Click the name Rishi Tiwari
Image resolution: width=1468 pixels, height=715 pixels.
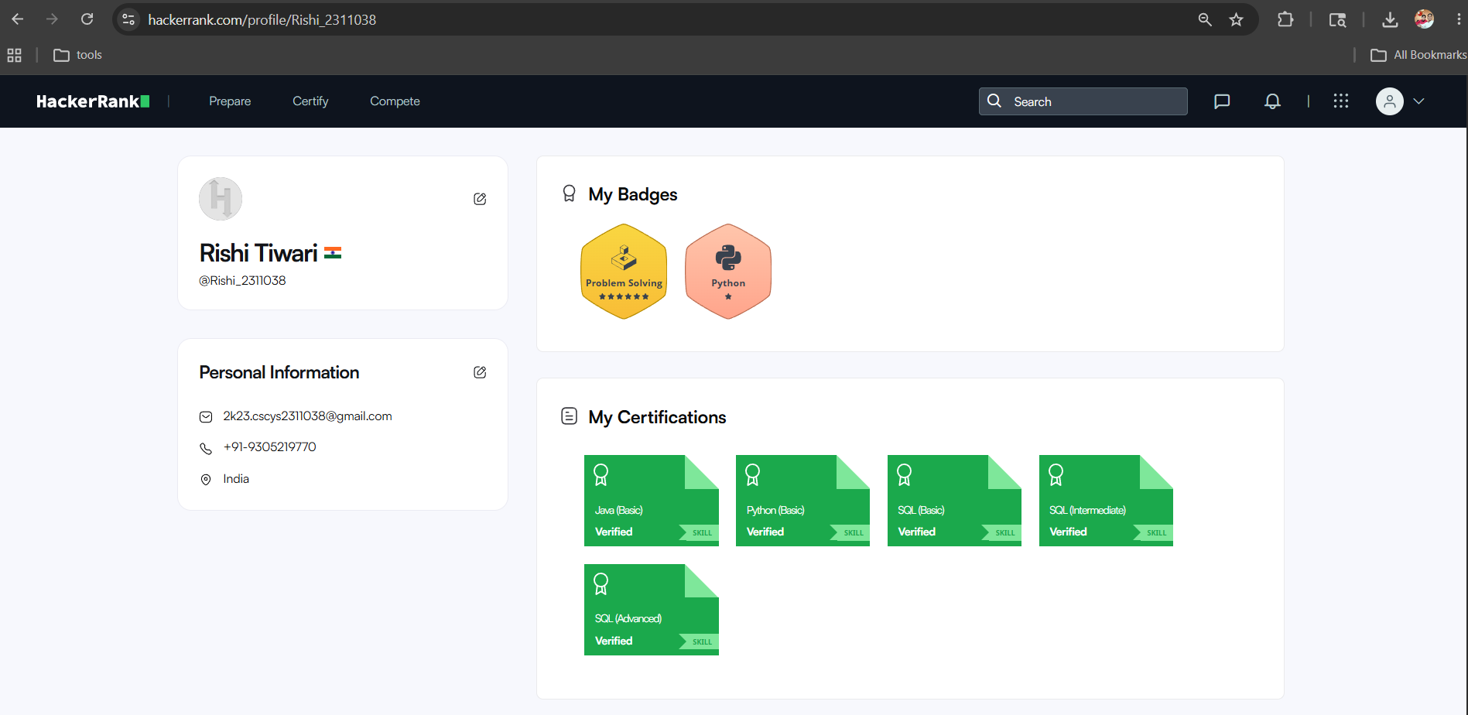(258, 253)
